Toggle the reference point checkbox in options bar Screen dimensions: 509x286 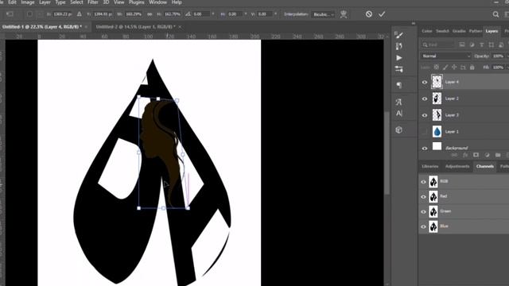29,14
